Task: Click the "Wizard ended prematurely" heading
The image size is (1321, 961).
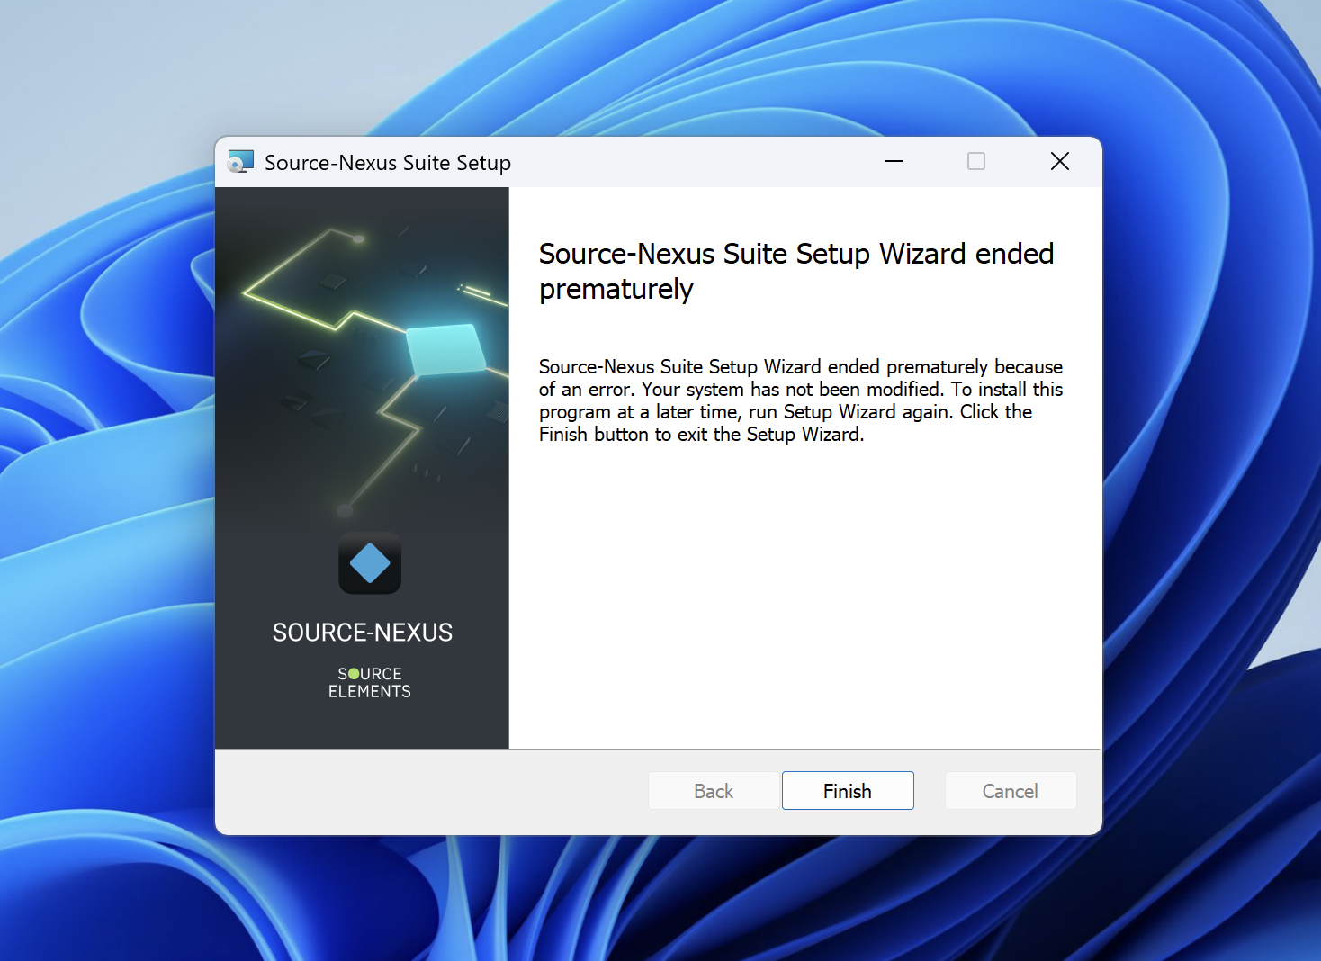Action: (x=795, y=271)
